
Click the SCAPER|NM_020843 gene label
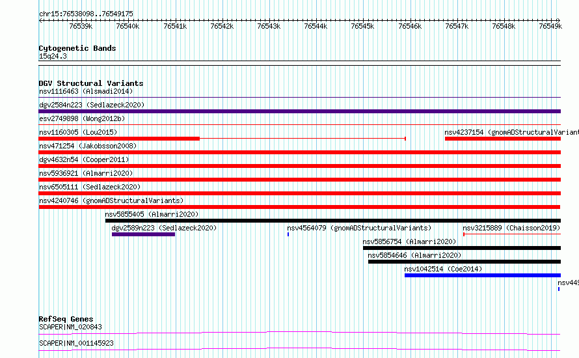[70, 327]
